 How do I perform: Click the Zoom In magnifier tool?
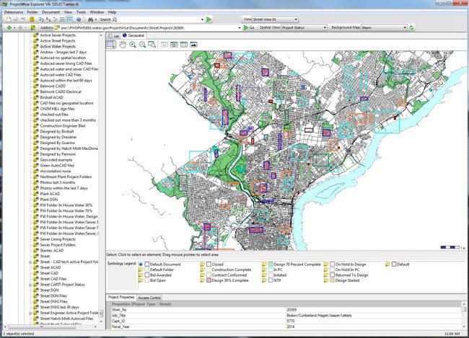pyautogui.click(x=132, y=45)
